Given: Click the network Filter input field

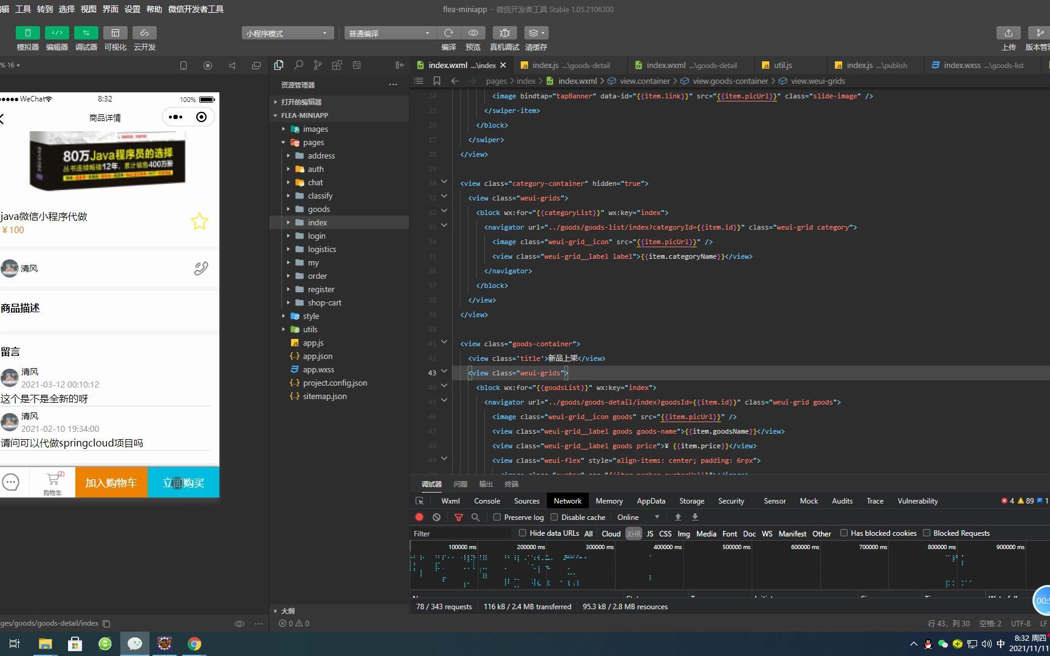Looking at the screenshot, I should click(x=462, y=533).
